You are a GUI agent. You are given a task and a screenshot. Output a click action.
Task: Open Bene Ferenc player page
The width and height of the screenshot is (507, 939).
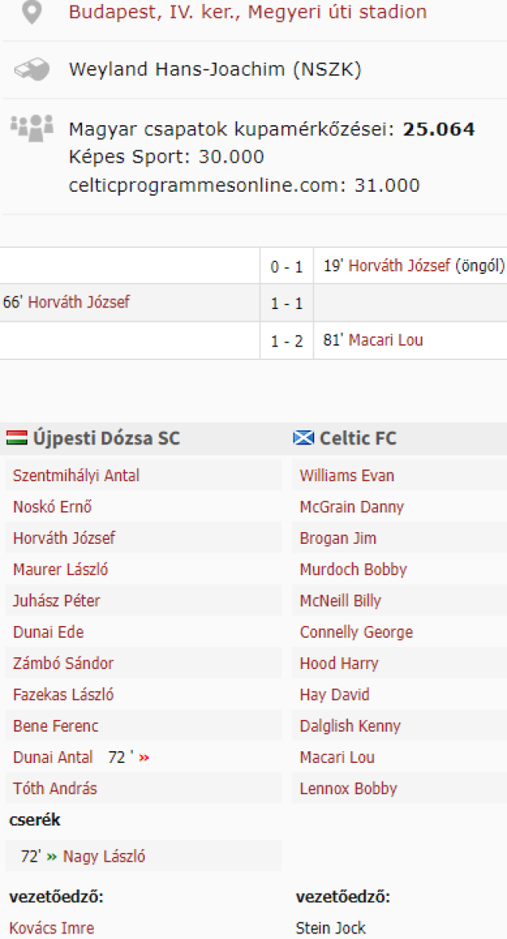click(56, 726)
